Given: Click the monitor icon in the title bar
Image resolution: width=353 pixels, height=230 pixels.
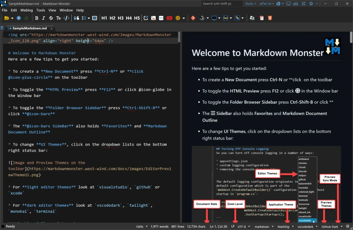Looking at the screenshot, I should tap(288, 4).
